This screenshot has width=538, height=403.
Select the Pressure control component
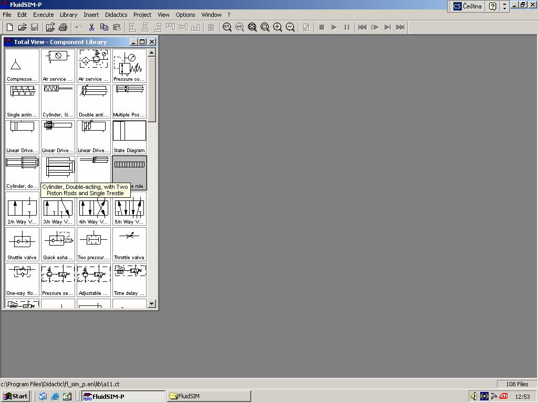[x=129, y=66]
